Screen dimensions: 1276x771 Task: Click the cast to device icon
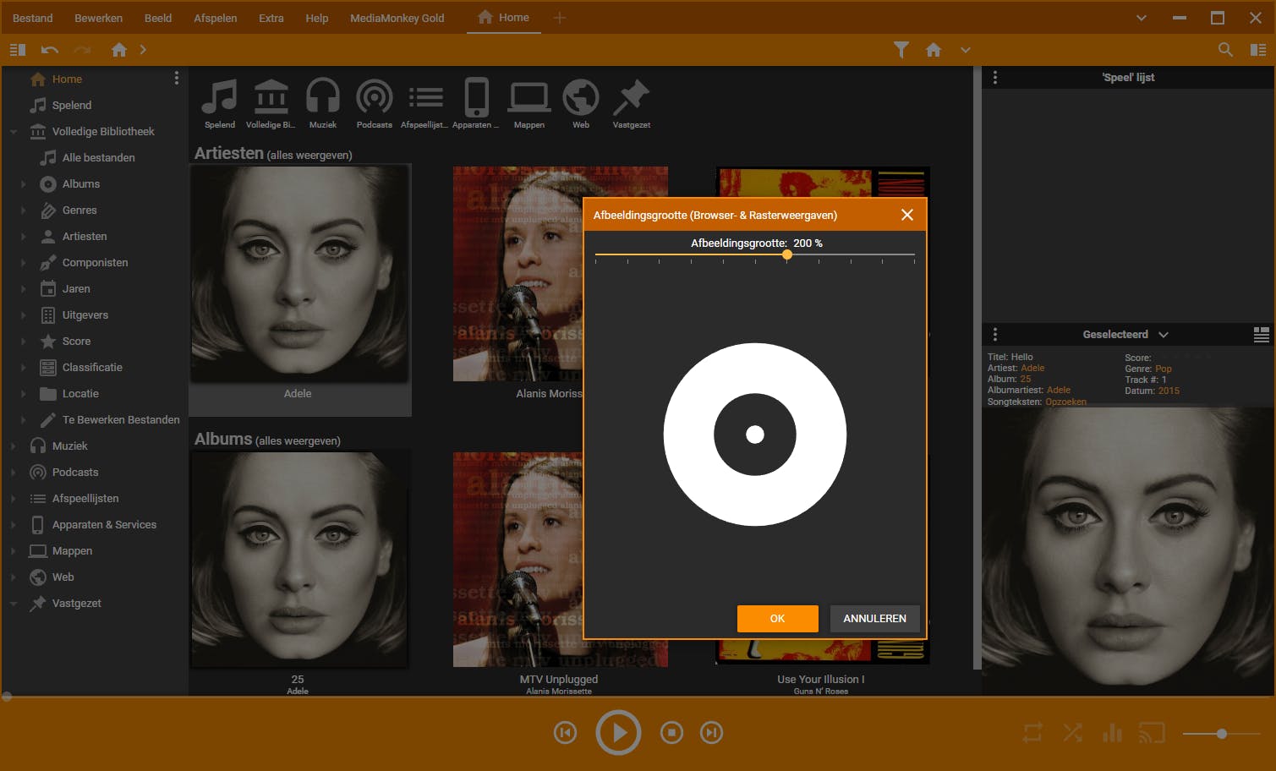1152,732
